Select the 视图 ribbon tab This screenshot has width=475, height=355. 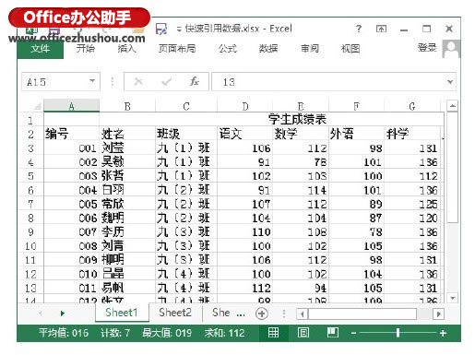click(x=350, y=49)
